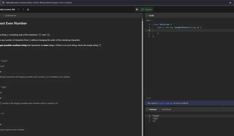234x136 pixels.
Task: Click the Weekly Contest 483 title
Action: coord(8,9)
